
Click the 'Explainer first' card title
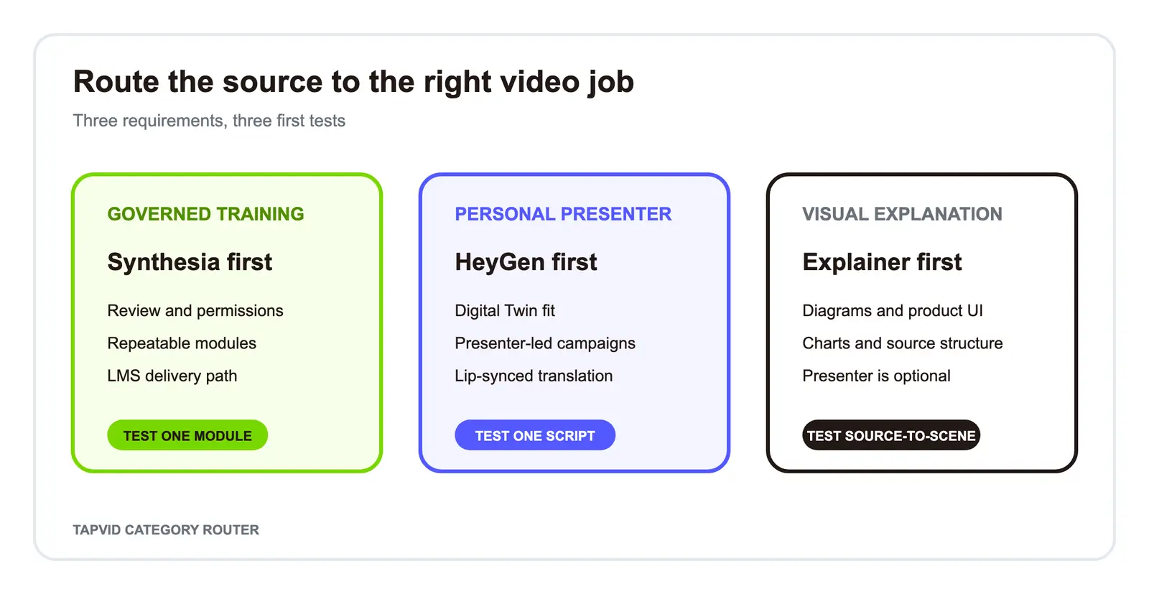[882, 262]
